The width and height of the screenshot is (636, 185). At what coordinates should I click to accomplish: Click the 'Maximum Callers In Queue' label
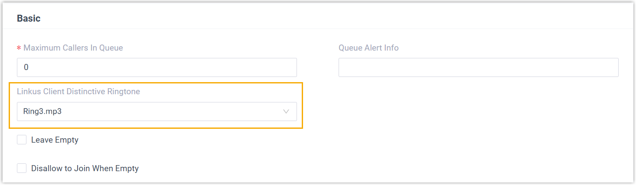[x=73, y=48]
